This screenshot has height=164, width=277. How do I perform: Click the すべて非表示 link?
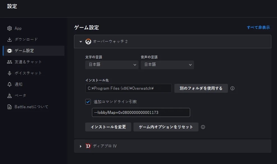258,27
